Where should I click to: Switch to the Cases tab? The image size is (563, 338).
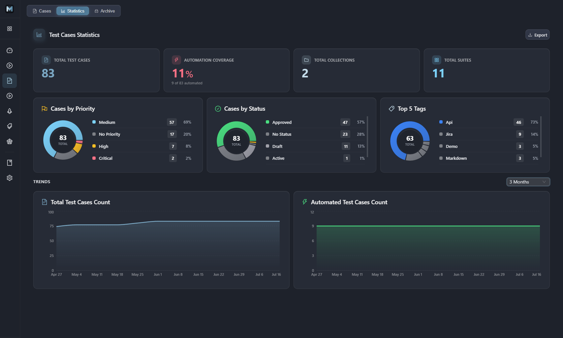click(42, 11)
